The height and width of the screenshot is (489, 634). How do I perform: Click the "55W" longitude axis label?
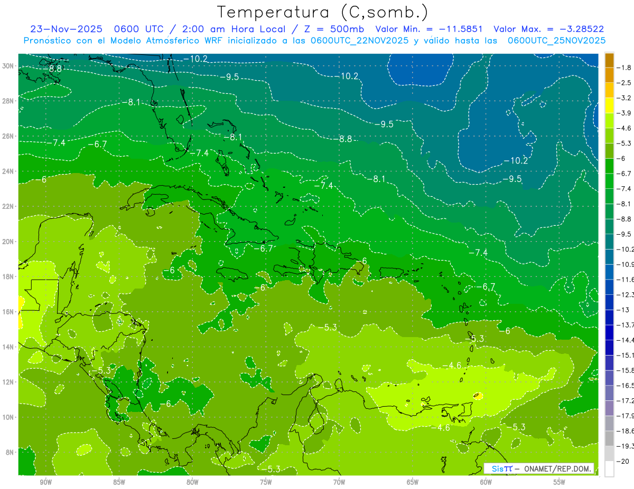point(560,482)
